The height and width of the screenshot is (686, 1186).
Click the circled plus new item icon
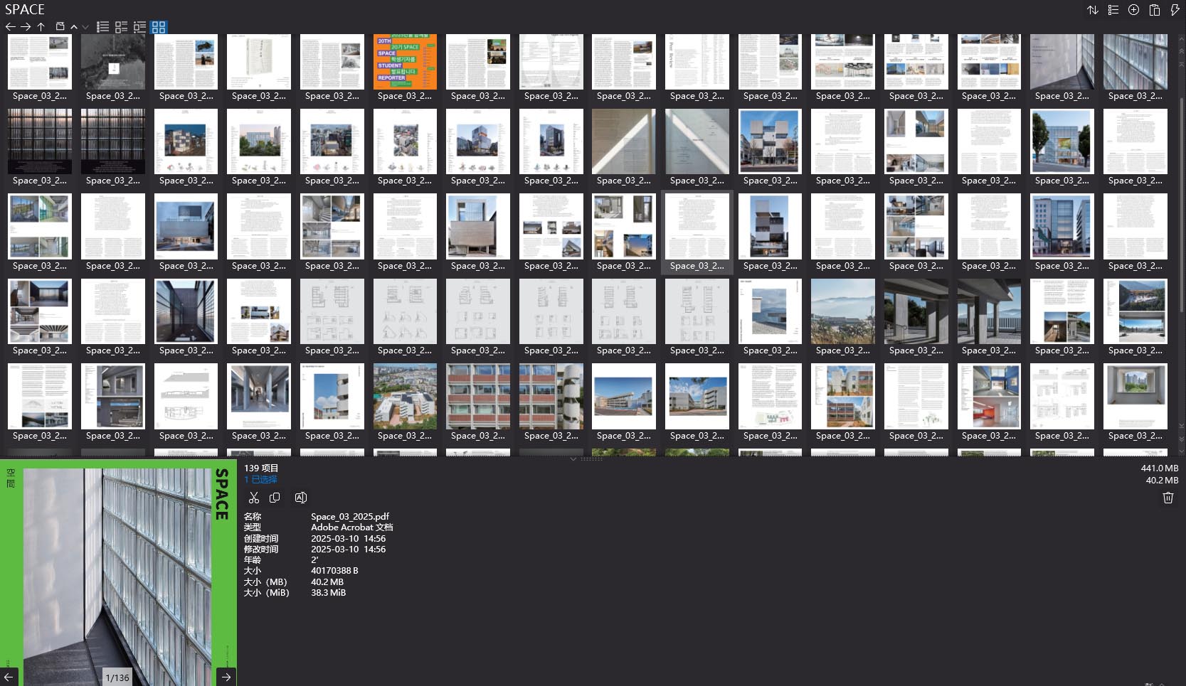point(1133,10)
